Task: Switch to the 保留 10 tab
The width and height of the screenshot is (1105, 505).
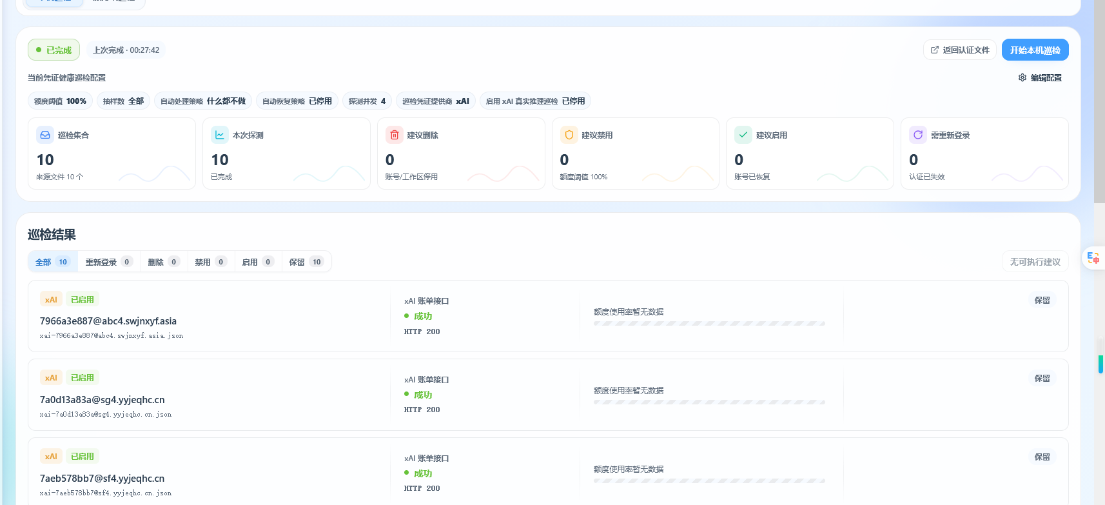Action: (306, 262)
